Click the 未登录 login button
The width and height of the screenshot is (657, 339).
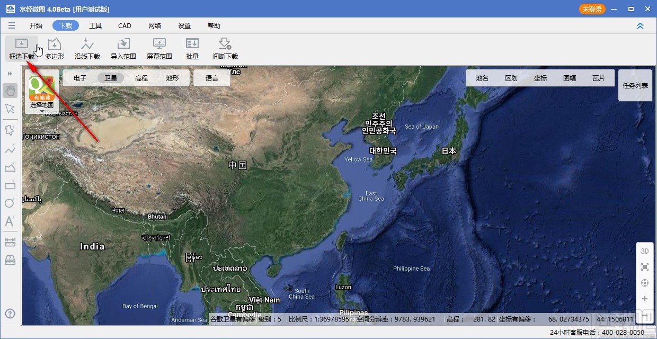pos(592,8)
